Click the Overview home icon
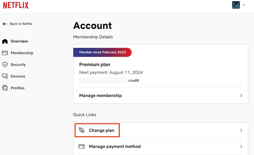The width and height of the screenshot is (254, 155). click(5, 41)
